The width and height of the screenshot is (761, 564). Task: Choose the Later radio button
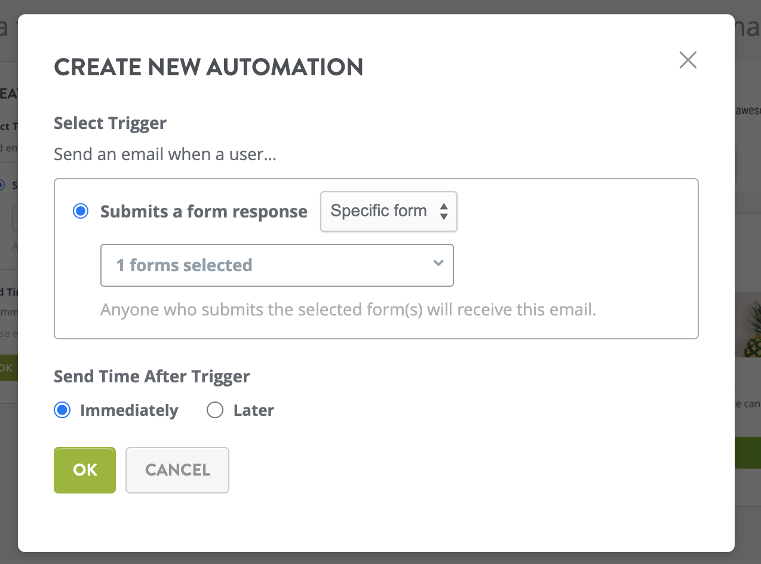[214, 410]
